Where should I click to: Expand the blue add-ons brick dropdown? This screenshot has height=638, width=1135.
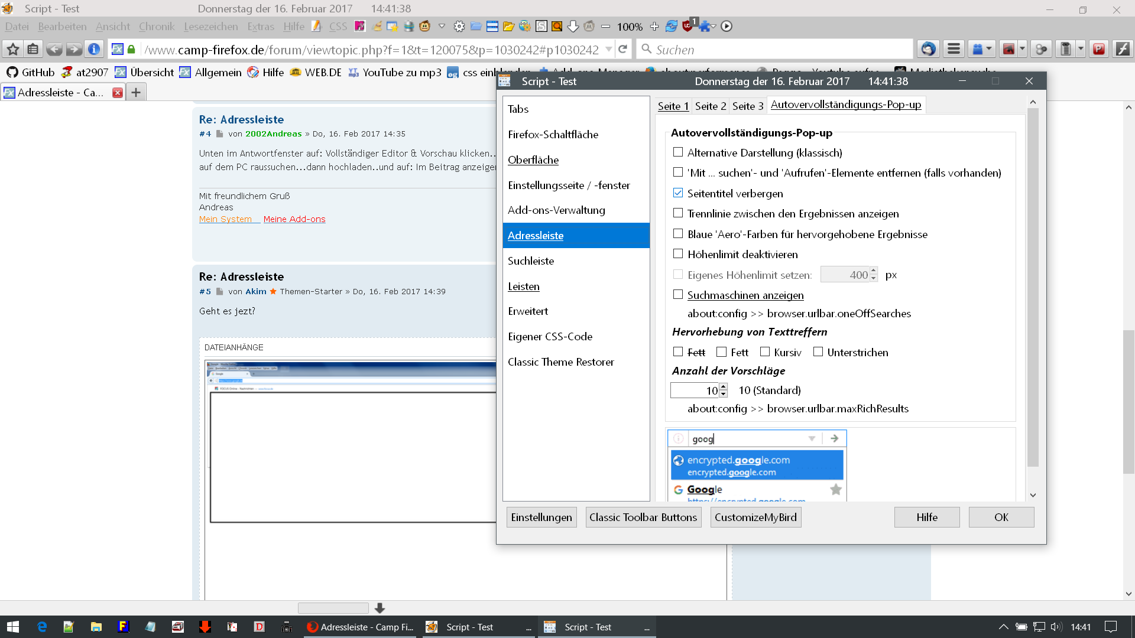(989, 49)
